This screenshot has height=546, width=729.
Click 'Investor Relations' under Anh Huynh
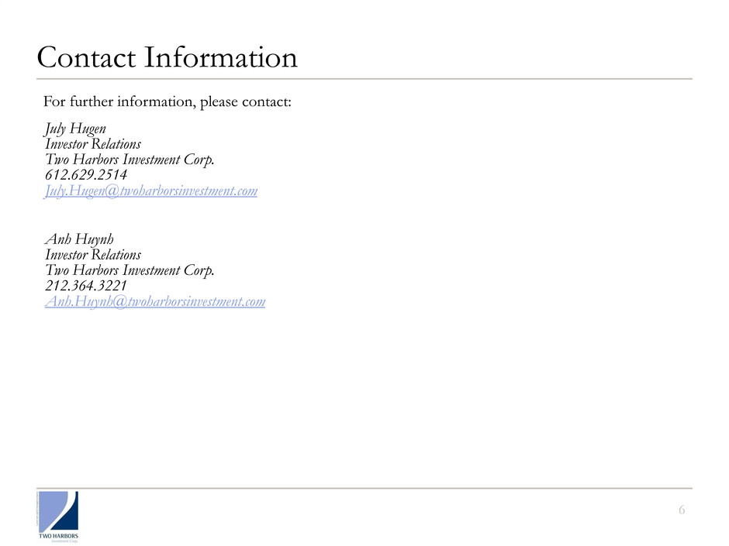[93, 255]
